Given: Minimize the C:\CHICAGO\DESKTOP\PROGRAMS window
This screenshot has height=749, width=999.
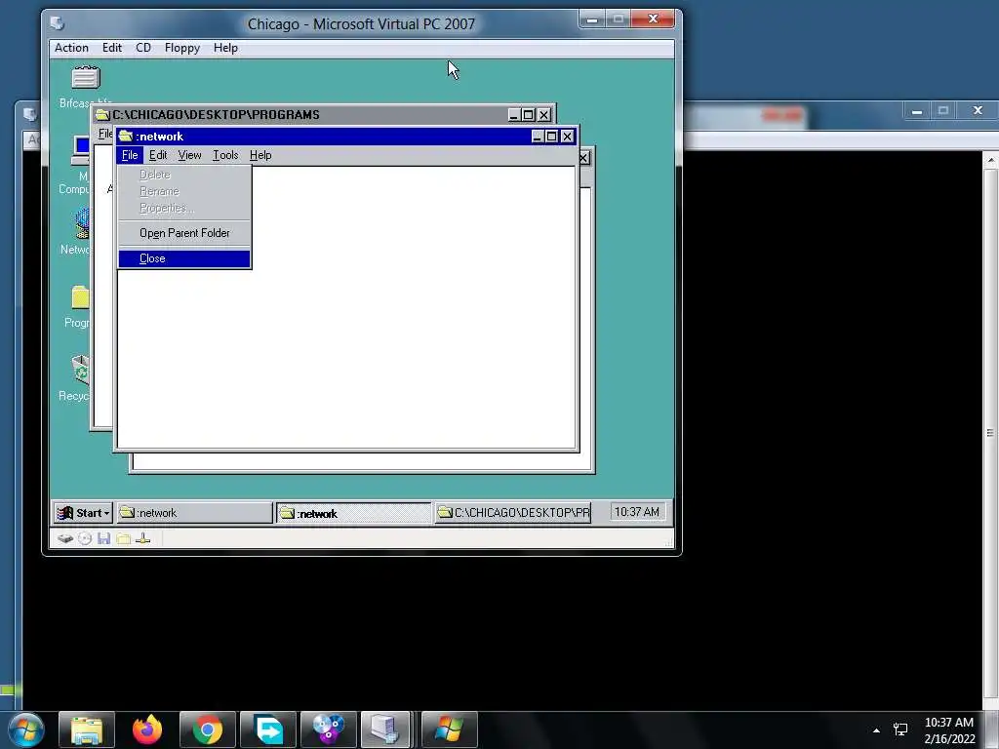Looking at the screenshot, I should [x=514, y=115].
